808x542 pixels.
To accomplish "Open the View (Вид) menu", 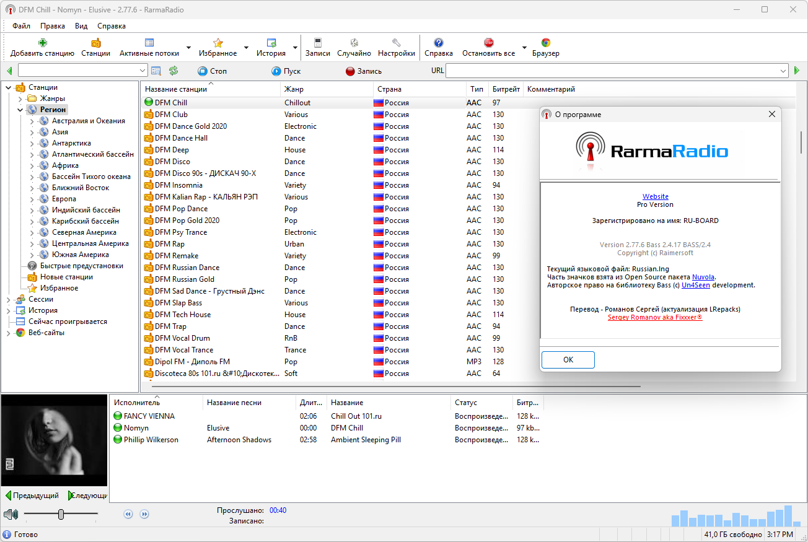I will tap(81, 26).
